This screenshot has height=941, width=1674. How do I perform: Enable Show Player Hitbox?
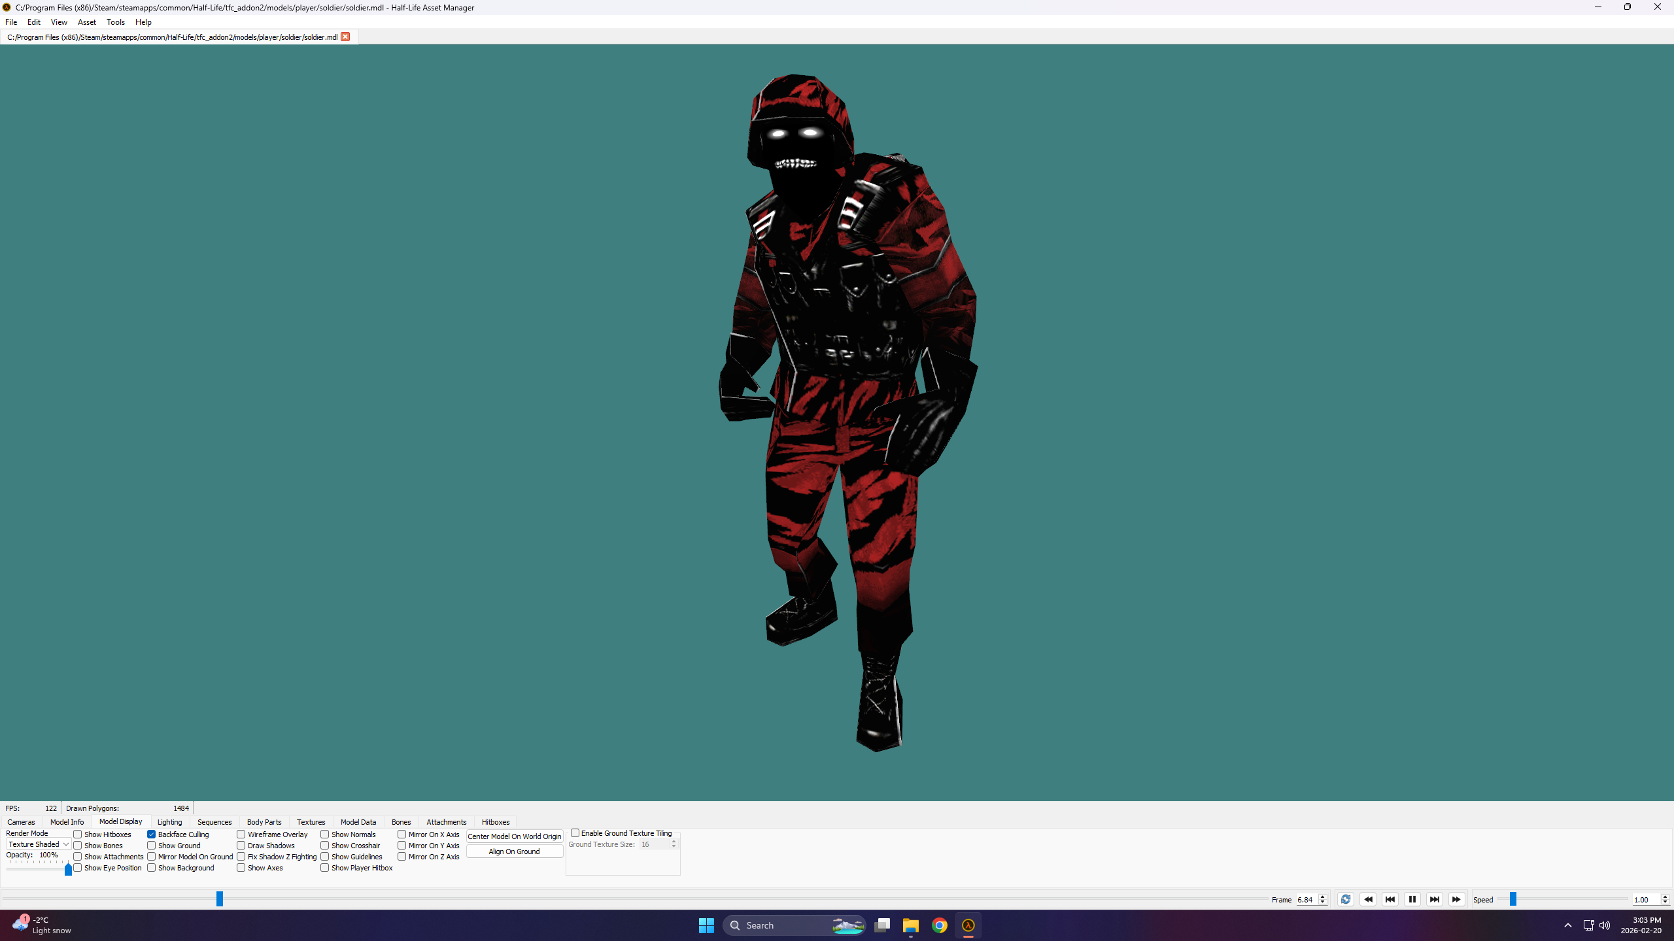[325, 868]
